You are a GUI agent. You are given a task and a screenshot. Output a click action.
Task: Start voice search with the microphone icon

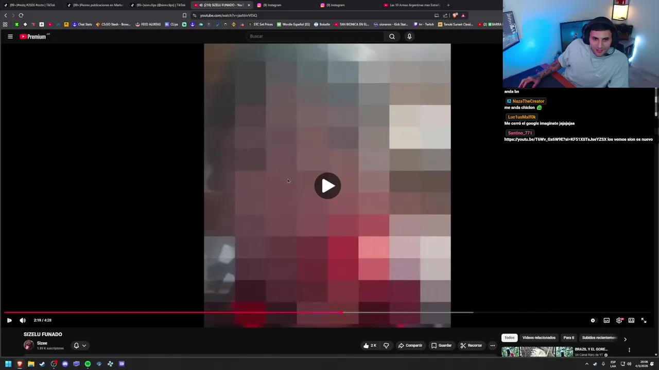point(409,36)
